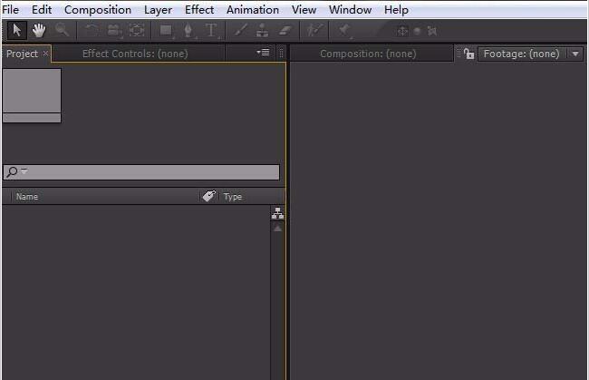The width and height of the screenshot is (589, 380).
Task: Select the Horizontal Type tool
Action: point(211,31)
